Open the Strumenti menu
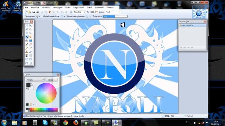The width and height of the screenshot is (225, 126). [99, 7]
